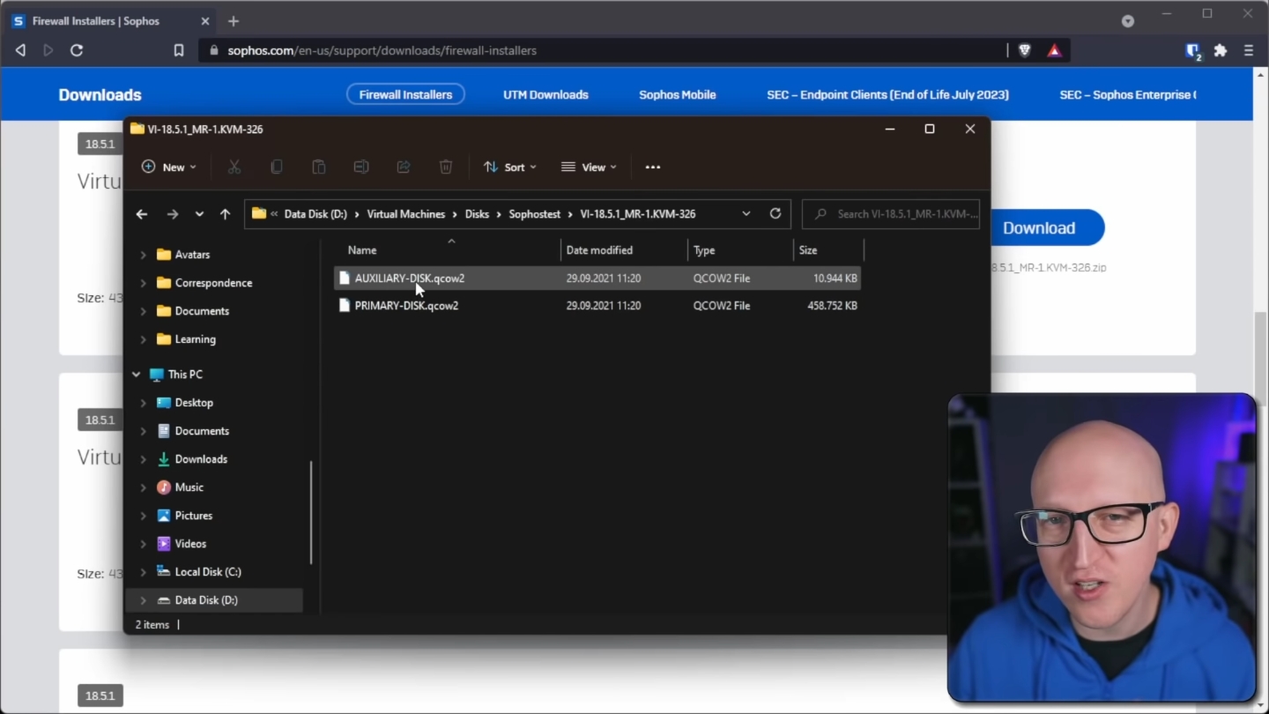1269x714 pixels.
Task: Expand the Avatars folder
Action: point(144,255)
